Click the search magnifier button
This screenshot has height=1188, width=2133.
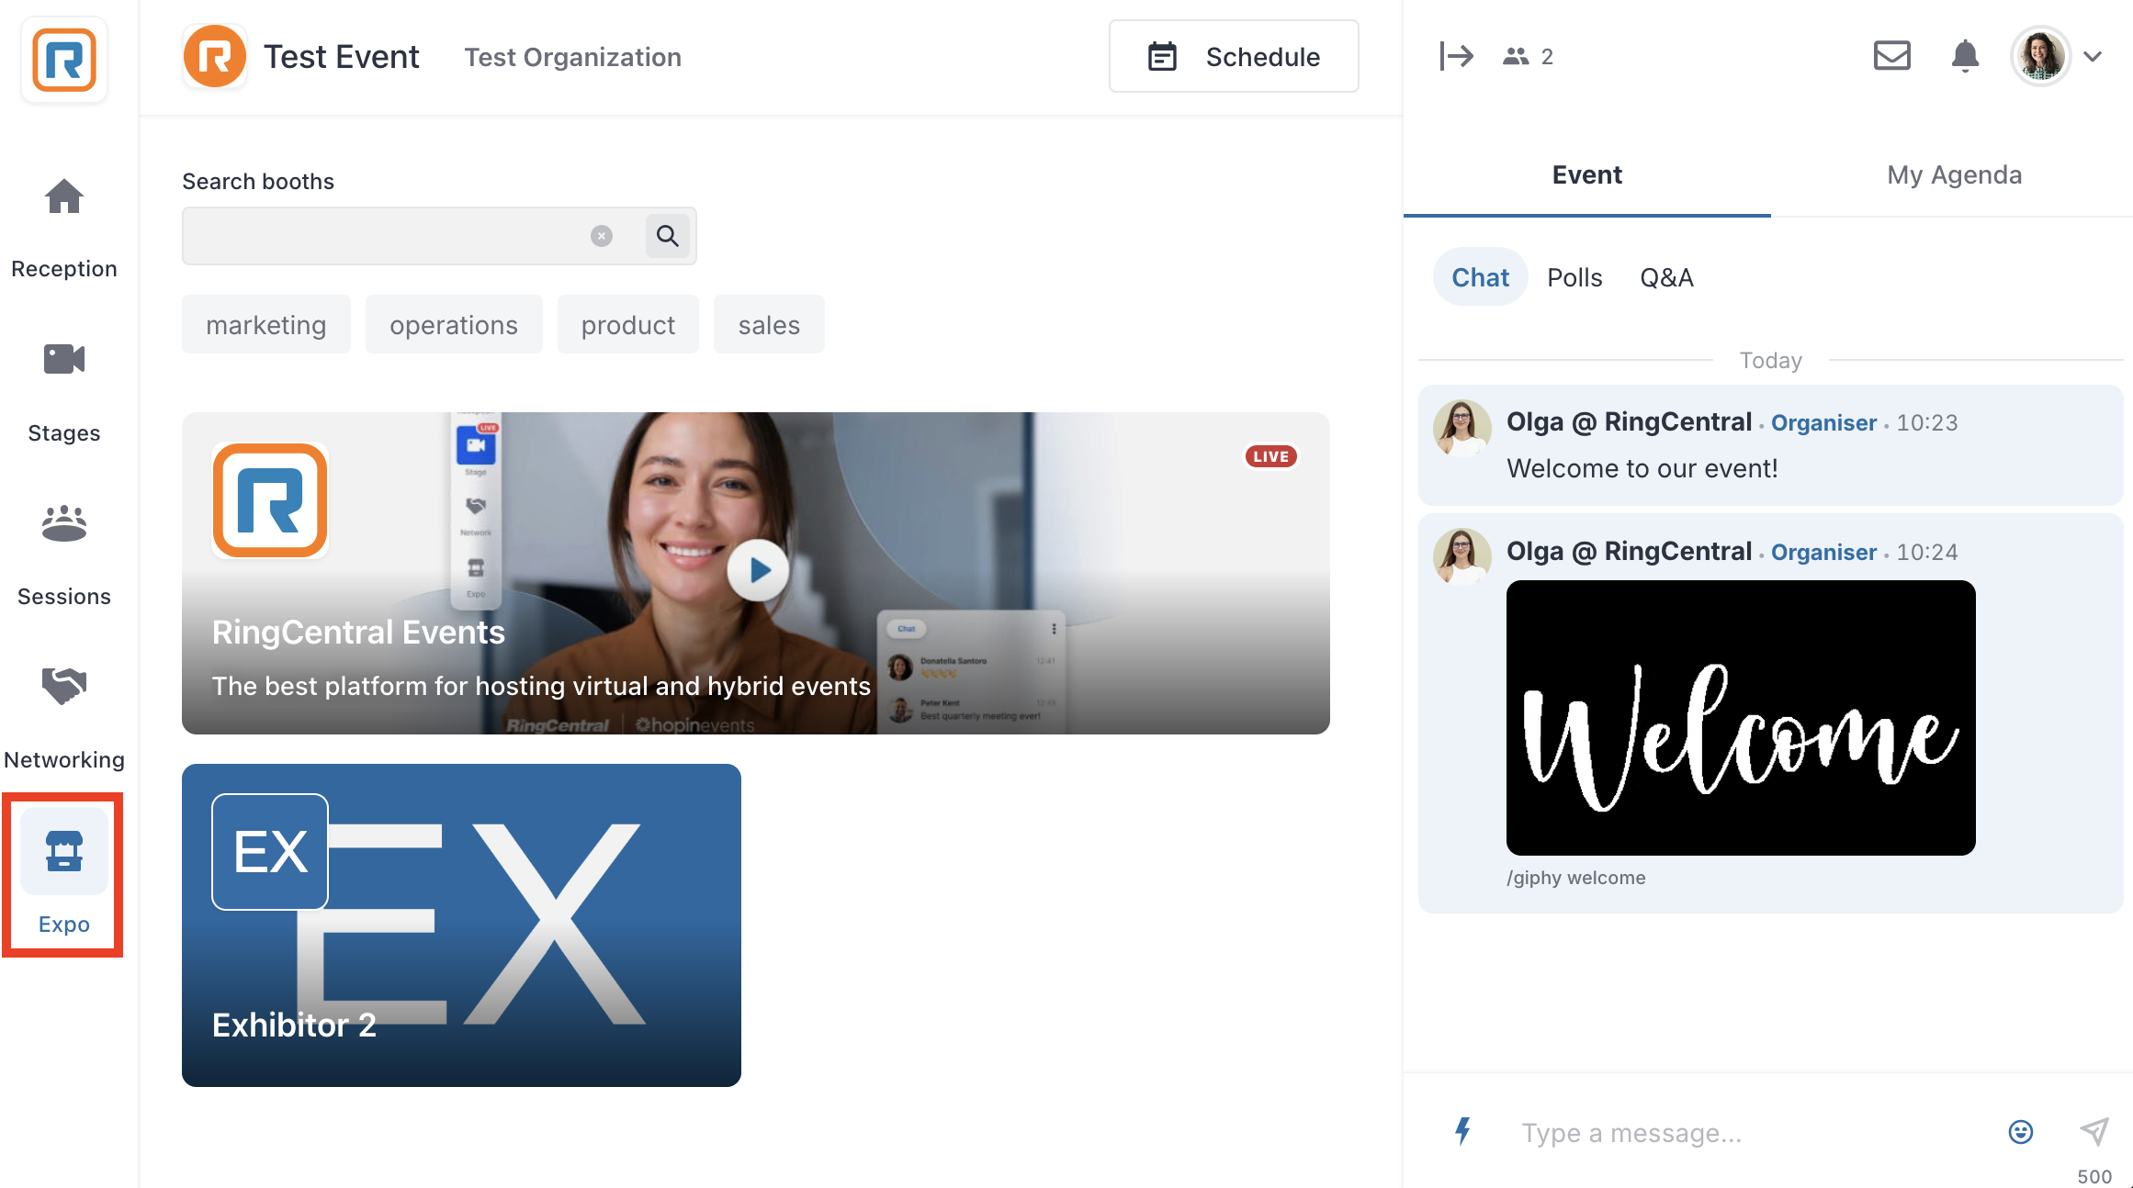coord(668,236)
